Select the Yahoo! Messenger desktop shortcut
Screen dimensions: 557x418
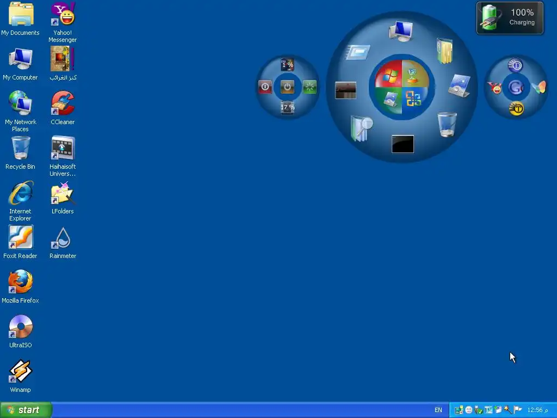(x=63, y=22)
